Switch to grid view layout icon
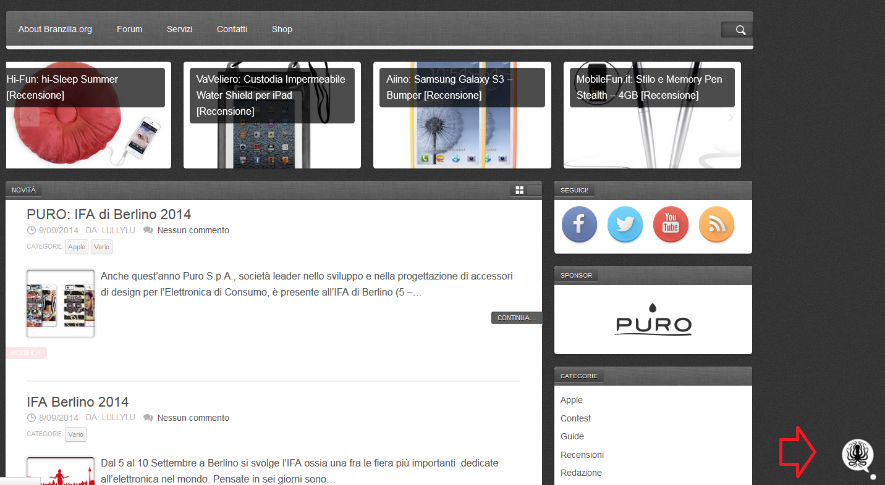Viewport: 885px width, 485px height. (x=519, y=190)
